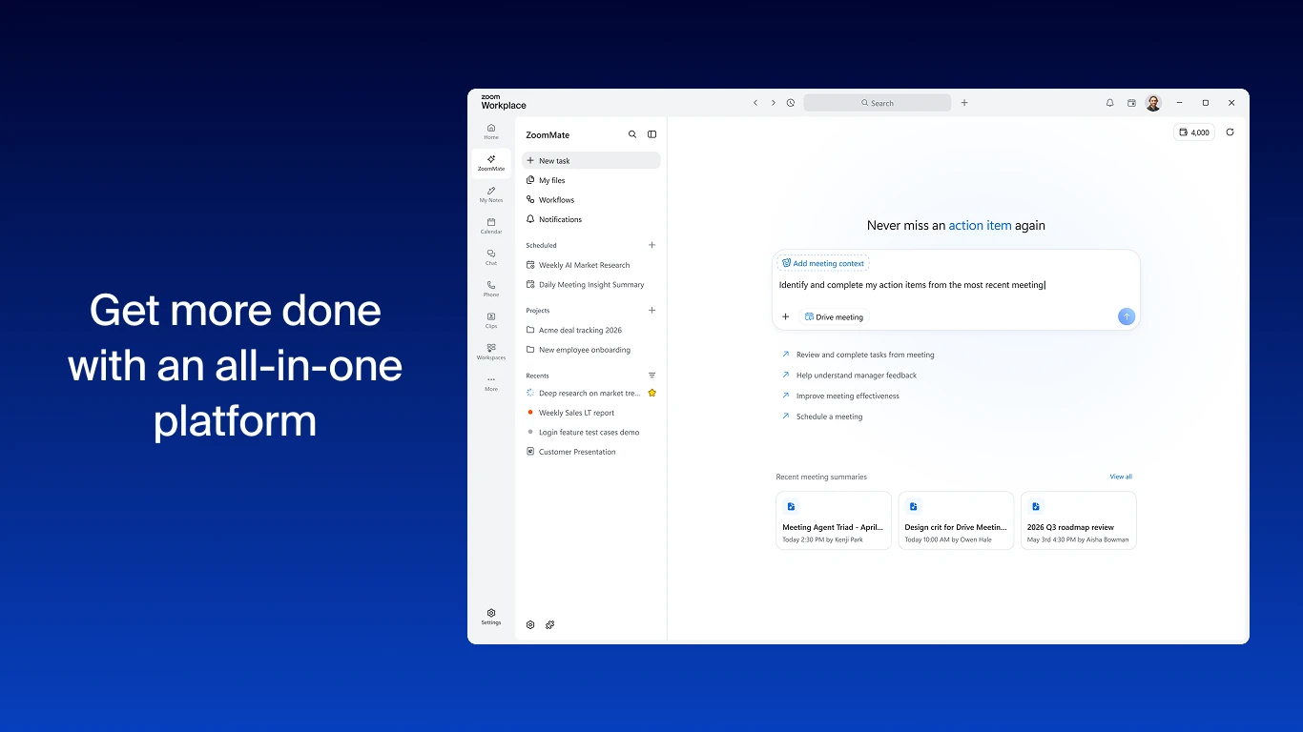The width and height of the screenshot is (1303, 732).
Task: Unstar the Deep research on market trends item
Action: [652, 393]
